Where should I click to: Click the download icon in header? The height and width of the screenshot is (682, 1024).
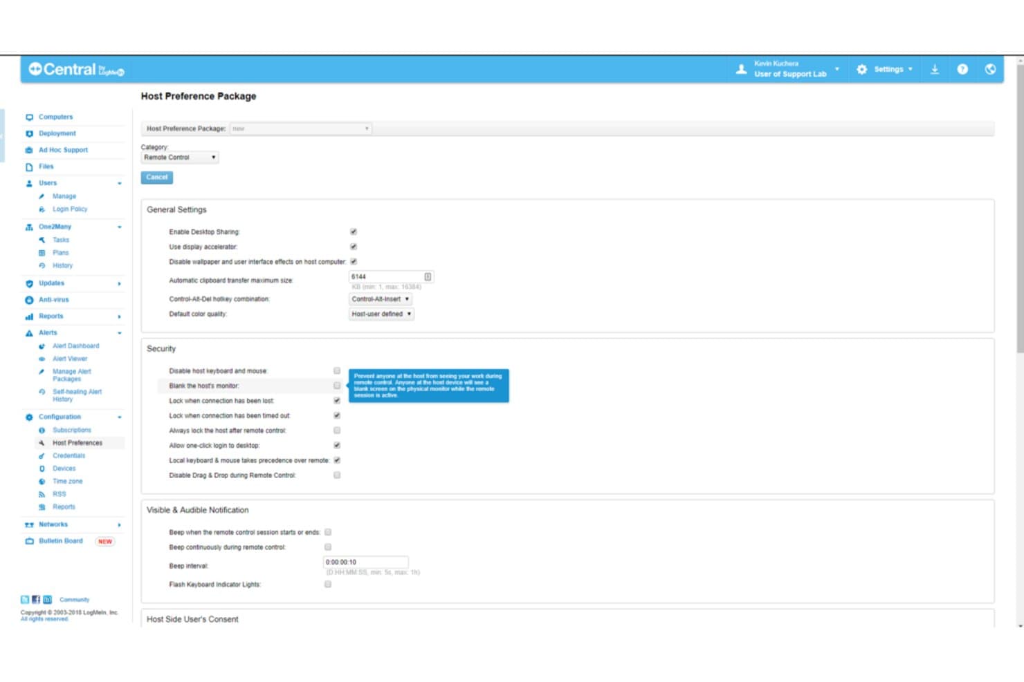click(x=935, y=69)
